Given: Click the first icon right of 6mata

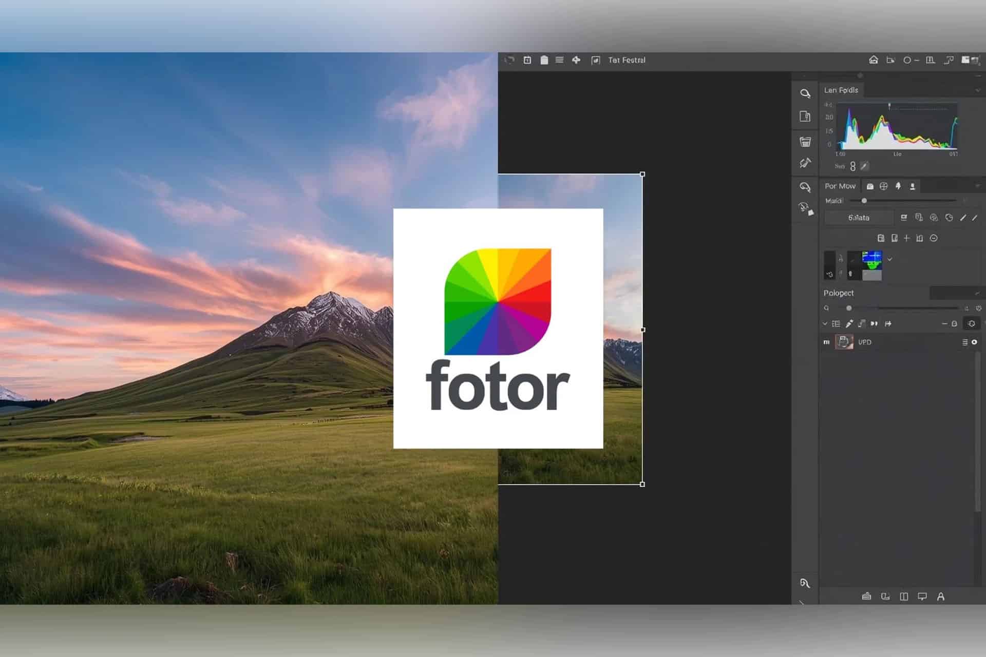Looking at the screenshot, I should click(x=904, y=218).
